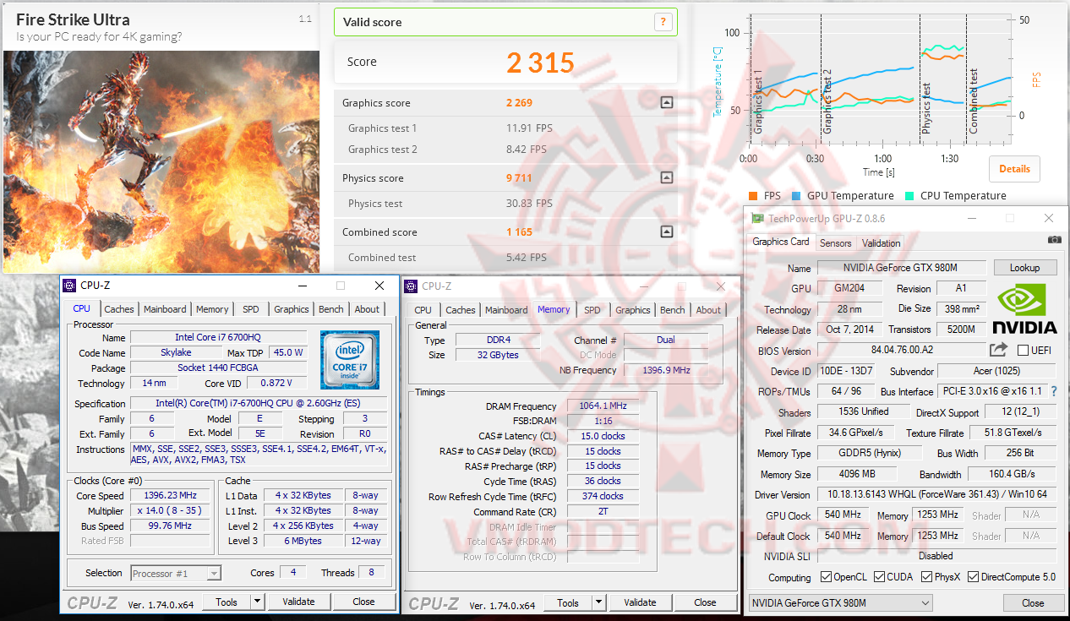This screenshot has width=1070, height=621.
Task: Toggle the CUDA checkbox
Action: tap(880, 577)
